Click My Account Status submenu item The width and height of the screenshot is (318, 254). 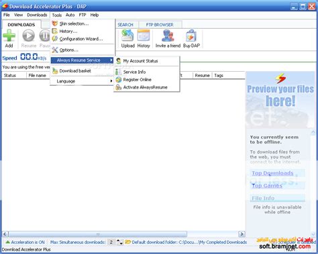(x=147, y=61)
